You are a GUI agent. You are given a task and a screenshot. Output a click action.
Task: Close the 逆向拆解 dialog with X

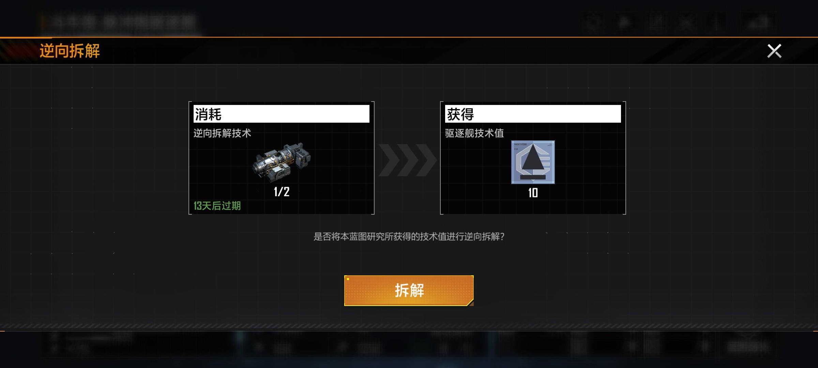[x=774, y=51]
